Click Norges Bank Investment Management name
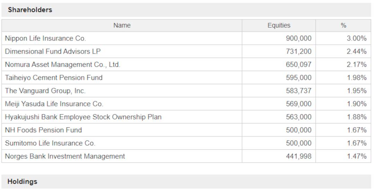The image size is (374, 190). [x=65, y=156]
